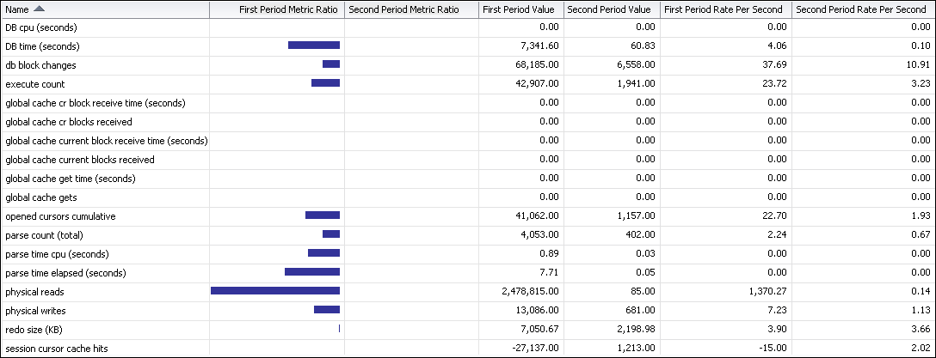Image resolution: width=936 pixels, height=358 pixels.
Task: Select session cursor cache hits row name
Action: (57, 349)
